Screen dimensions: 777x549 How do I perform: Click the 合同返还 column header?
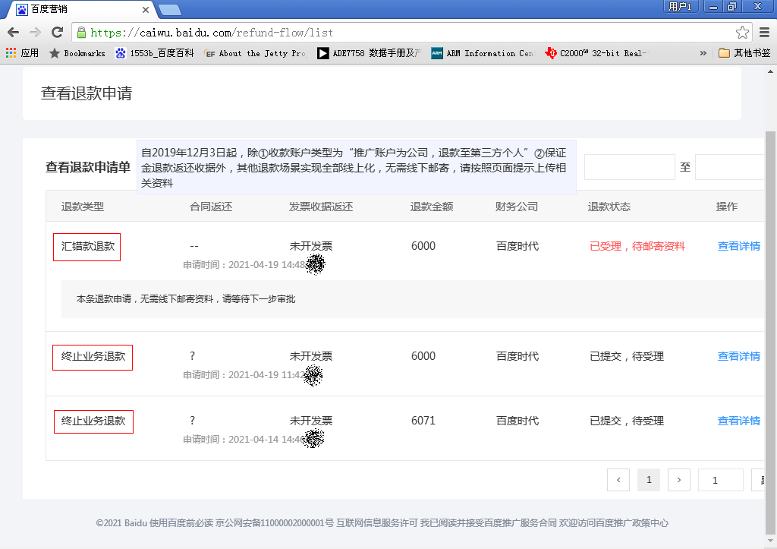pos(211,207)
